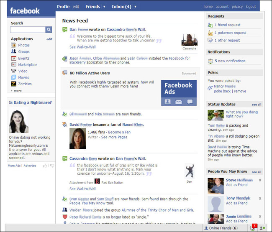Open People You May Know tool link
Viewport: 272px width, 232px height.
tap(87, 203)
